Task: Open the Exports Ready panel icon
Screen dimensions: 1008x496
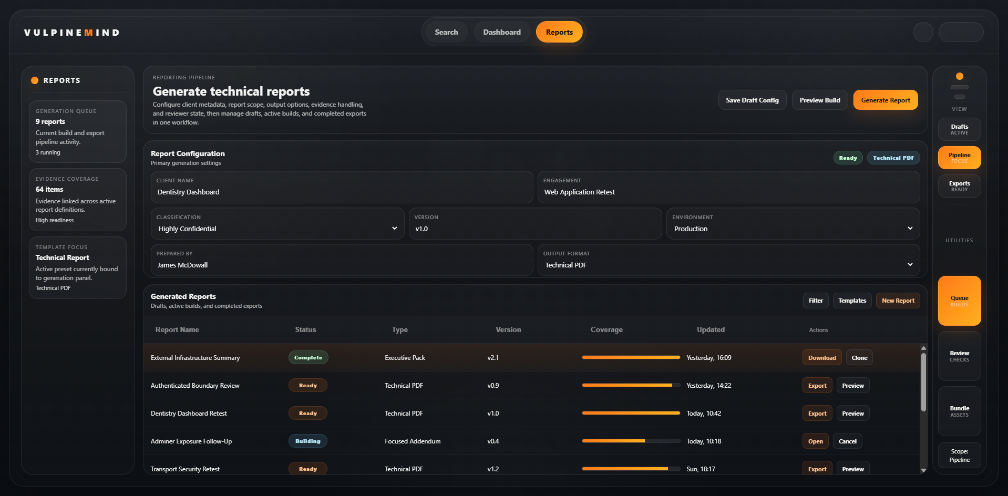Action: click(959, 185)
